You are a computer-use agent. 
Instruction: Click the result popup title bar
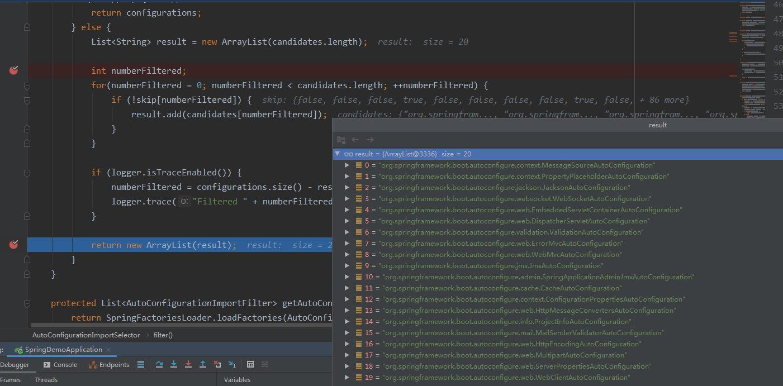[557, 125]
